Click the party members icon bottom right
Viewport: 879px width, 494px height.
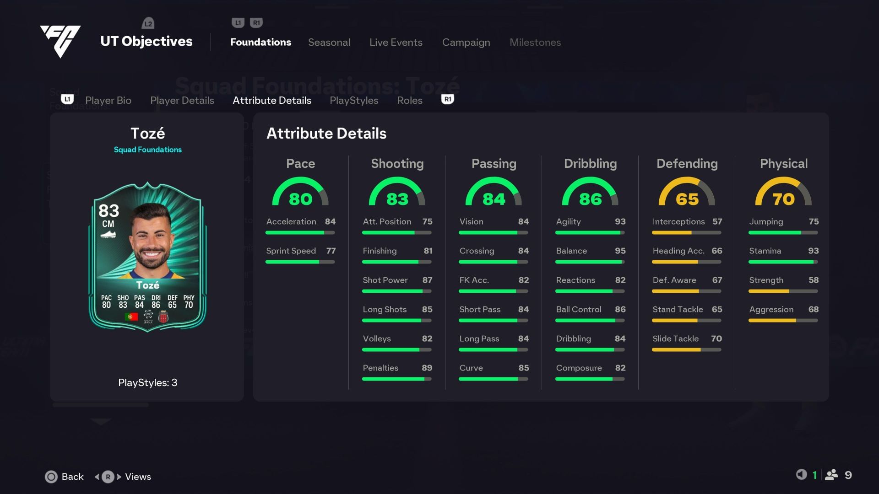(831, 475)
